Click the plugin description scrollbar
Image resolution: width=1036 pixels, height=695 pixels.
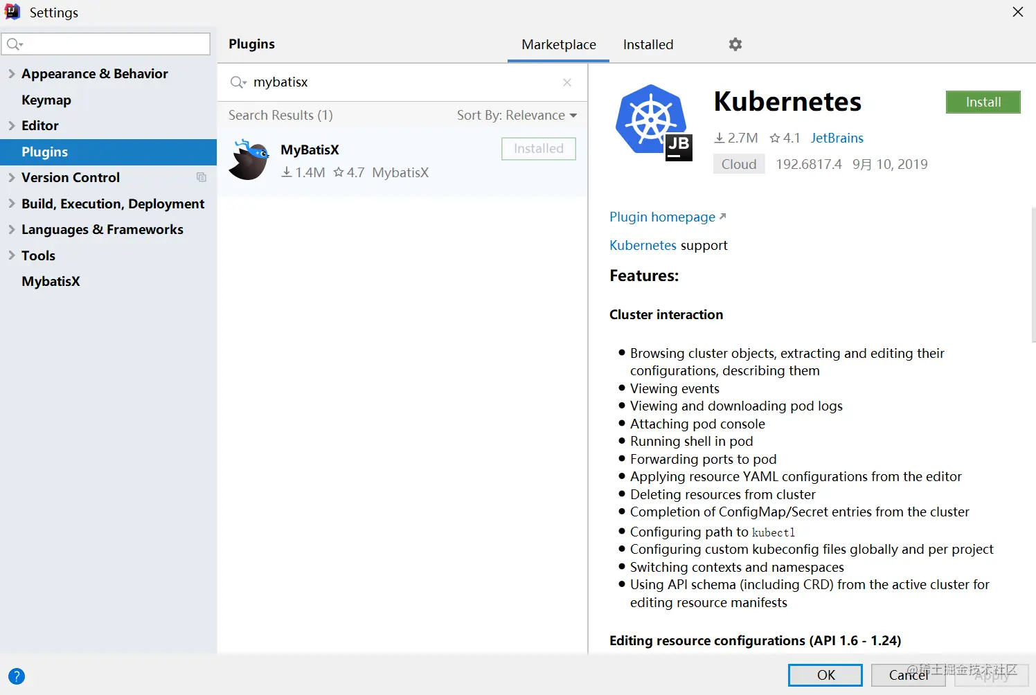click(1033, 276)
